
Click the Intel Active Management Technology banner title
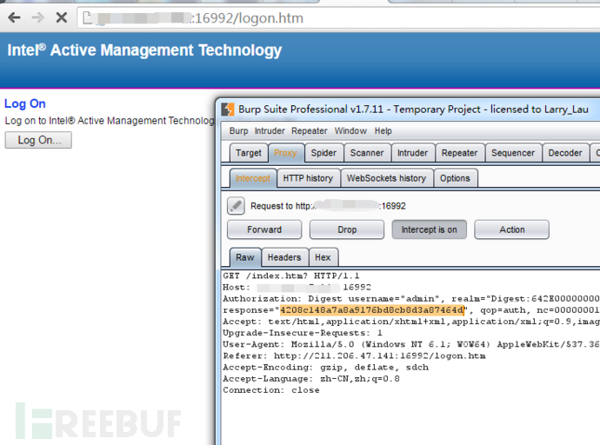[x=144, y=50]
